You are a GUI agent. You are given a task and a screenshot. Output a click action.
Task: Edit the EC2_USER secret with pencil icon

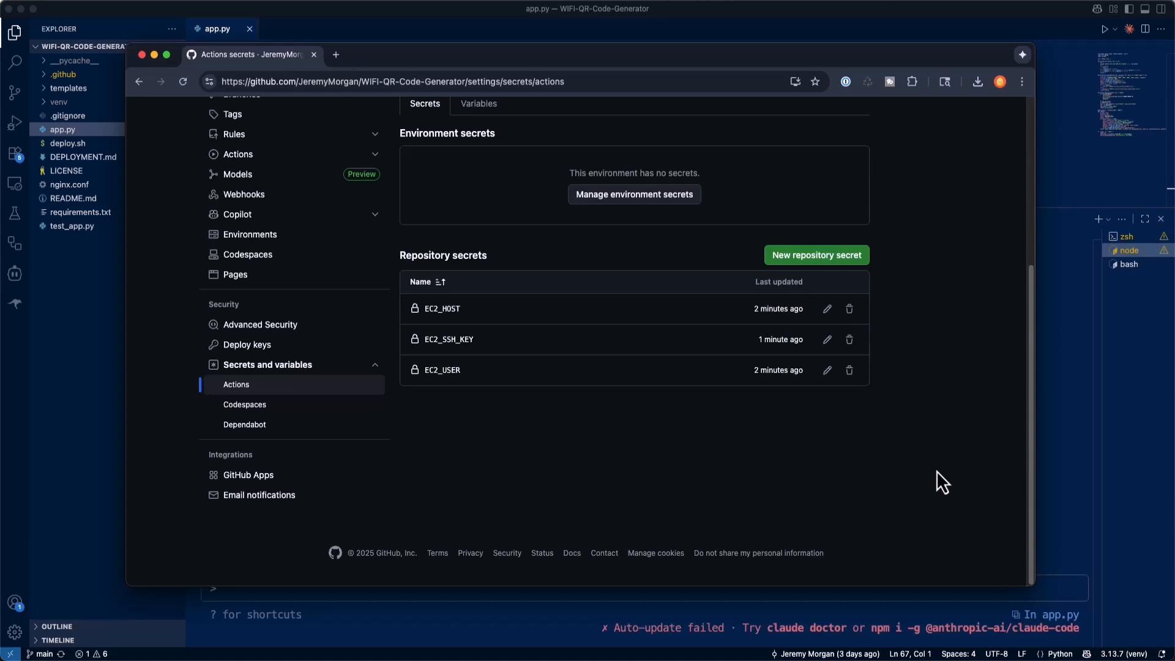coord(827,370)
